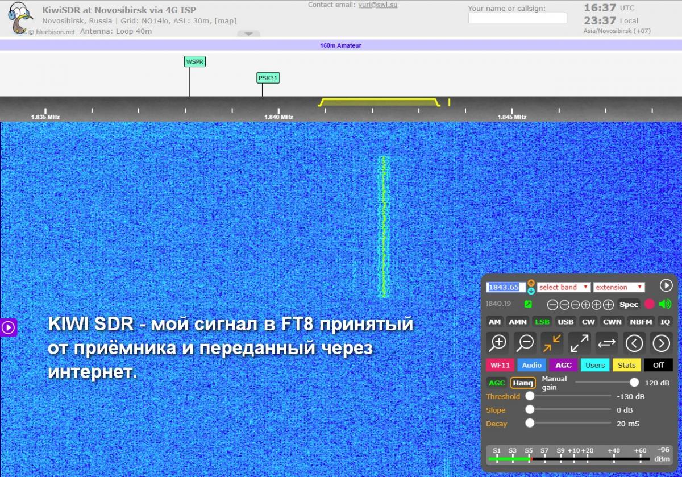The image size is (682, 477).
Task: Click the zoom out magnifier icon
Action: 525,342
